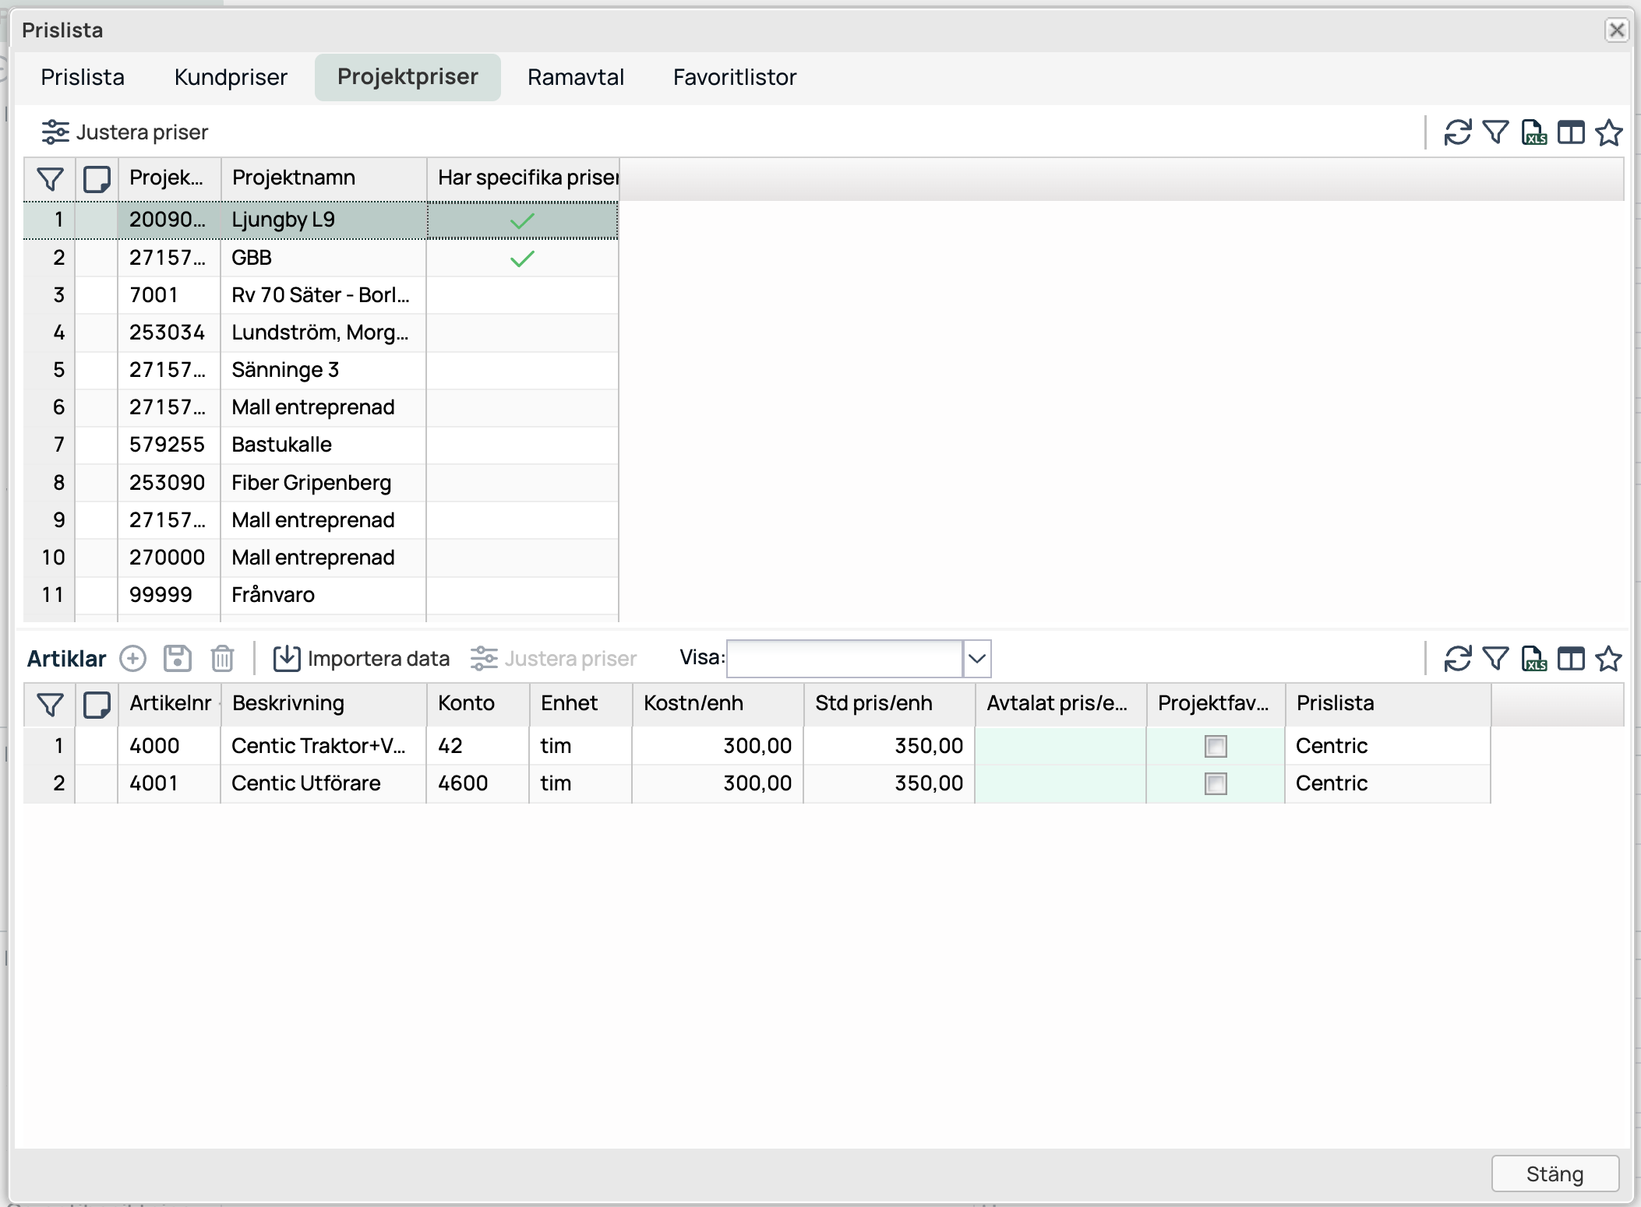Screen dimensions: 1641x1207
Task: Open the Ramavtal tab
Action: pos(575,77)
